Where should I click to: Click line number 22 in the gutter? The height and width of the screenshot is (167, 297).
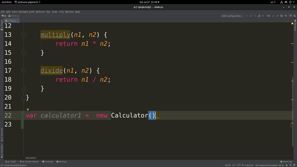pyautogui.click(x=8, y=116)
